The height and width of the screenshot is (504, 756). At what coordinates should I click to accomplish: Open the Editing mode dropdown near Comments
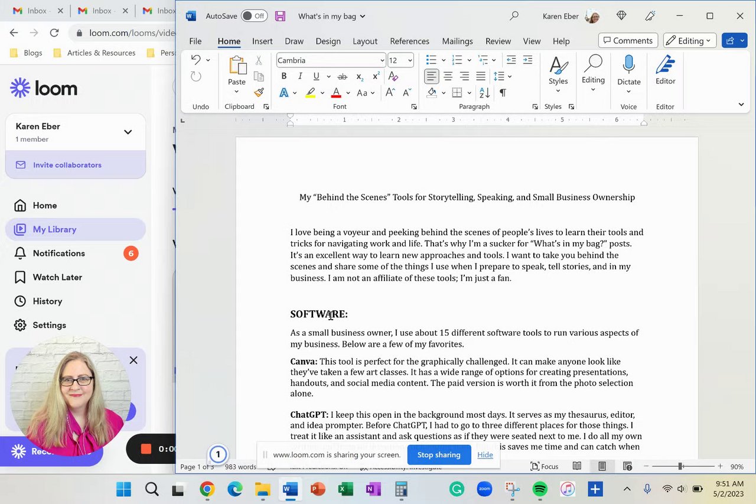coord(690,41)
